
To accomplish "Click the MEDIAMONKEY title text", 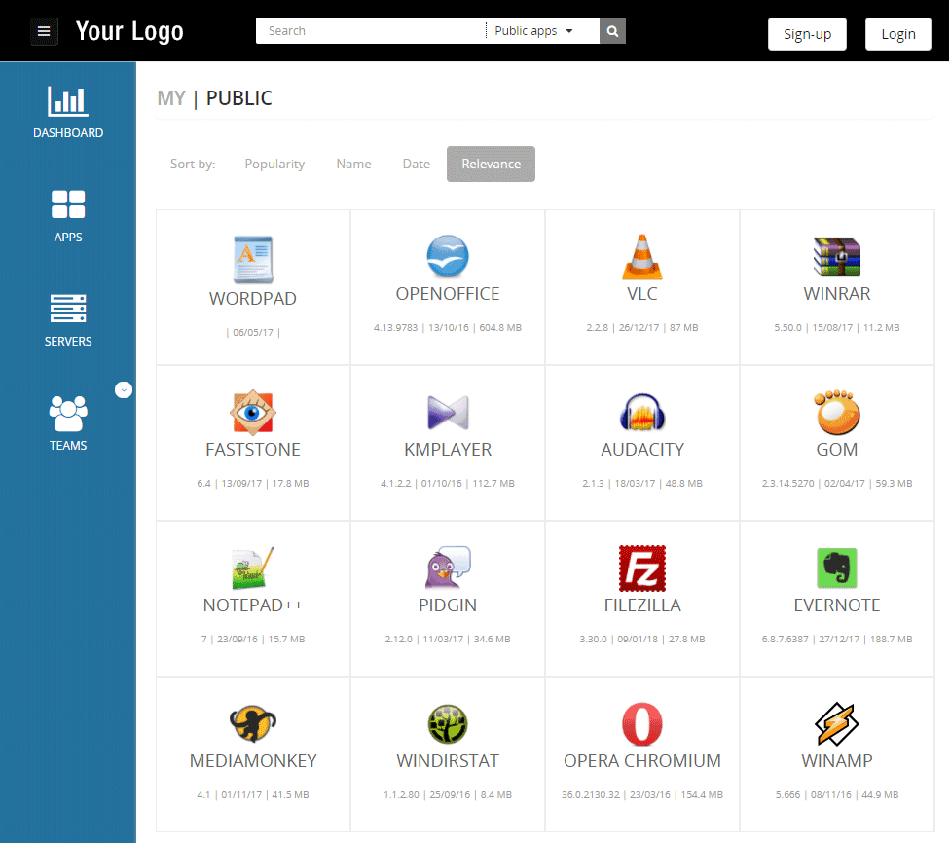I will [253, 760].
